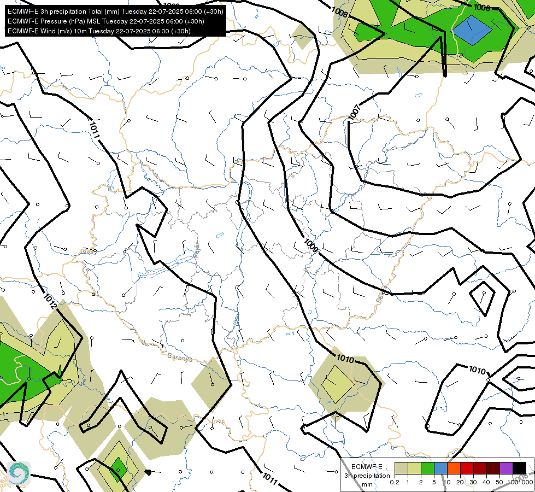Click the 'Békés' region label
This screenshot has height=492, width=535.
coord(382,295)
